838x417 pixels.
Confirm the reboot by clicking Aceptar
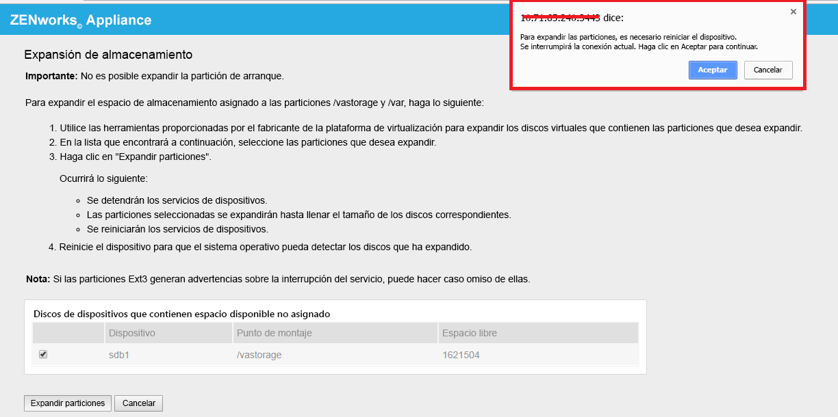pyautogui.click(x=713, y=70)
